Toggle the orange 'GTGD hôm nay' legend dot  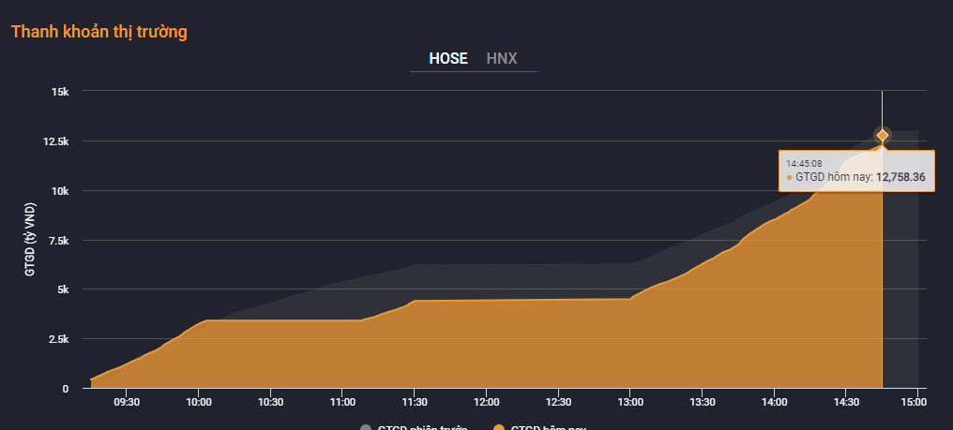pyautogui.click(x=498, y=427)
